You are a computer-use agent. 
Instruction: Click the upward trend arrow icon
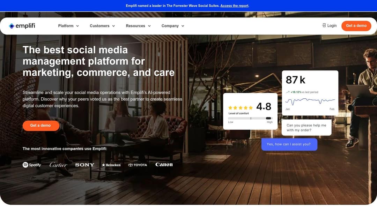tap(288, 92)
